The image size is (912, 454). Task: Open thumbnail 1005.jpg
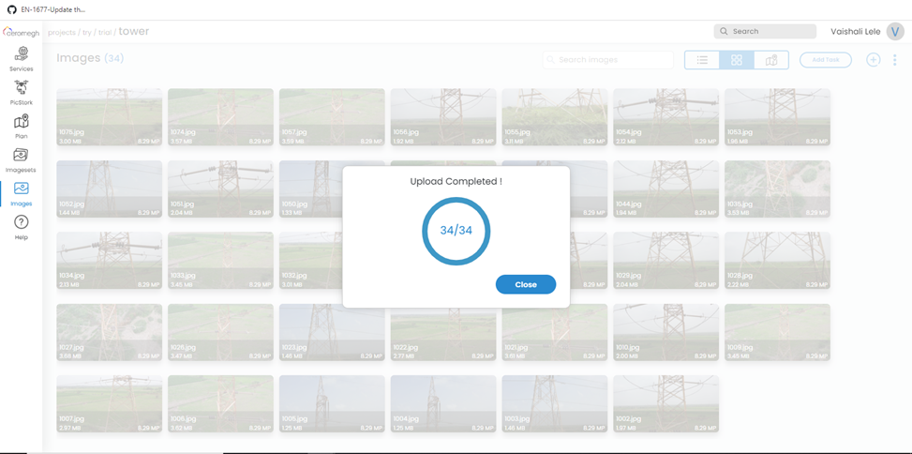pos(332,404)
